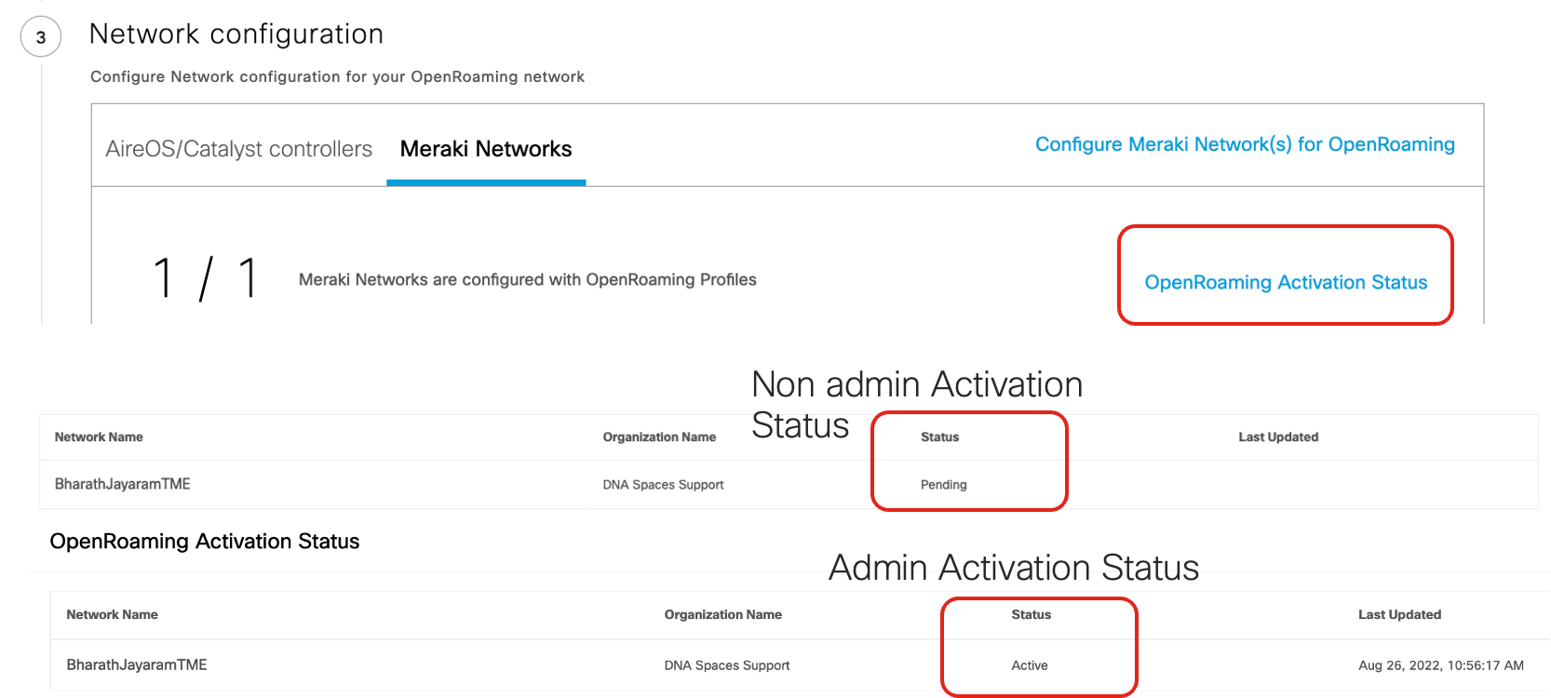Click the step 3 circle icon
The width and height of the screenshot is (1551, 698).
point(41,37)
